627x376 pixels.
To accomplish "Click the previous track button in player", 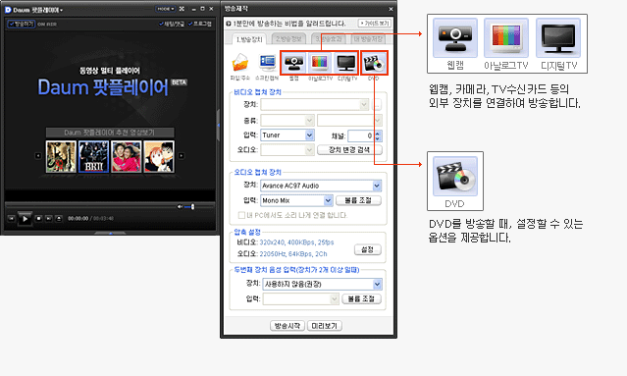I will (11, 218).
